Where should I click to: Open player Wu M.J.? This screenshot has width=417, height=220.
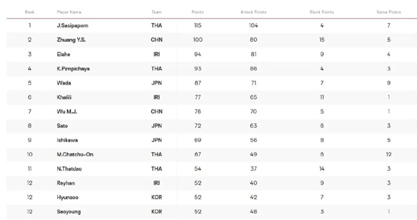tap(67, 111)
